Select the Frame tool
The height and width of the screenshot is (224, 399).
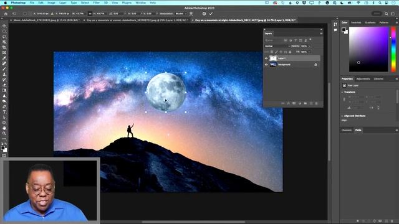[x=4, y=52]
